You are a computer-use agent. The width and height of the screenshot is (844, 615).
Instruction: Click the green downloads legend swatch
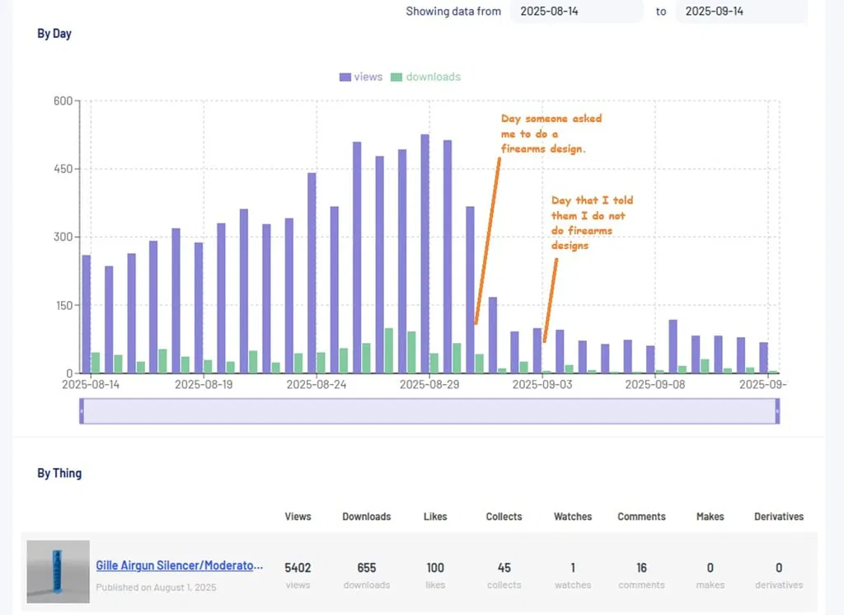(x=396, y=77)
